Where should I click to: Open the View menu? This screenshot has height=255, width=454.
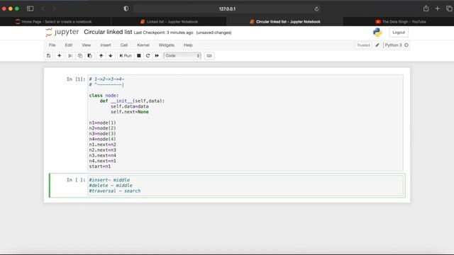87,45
